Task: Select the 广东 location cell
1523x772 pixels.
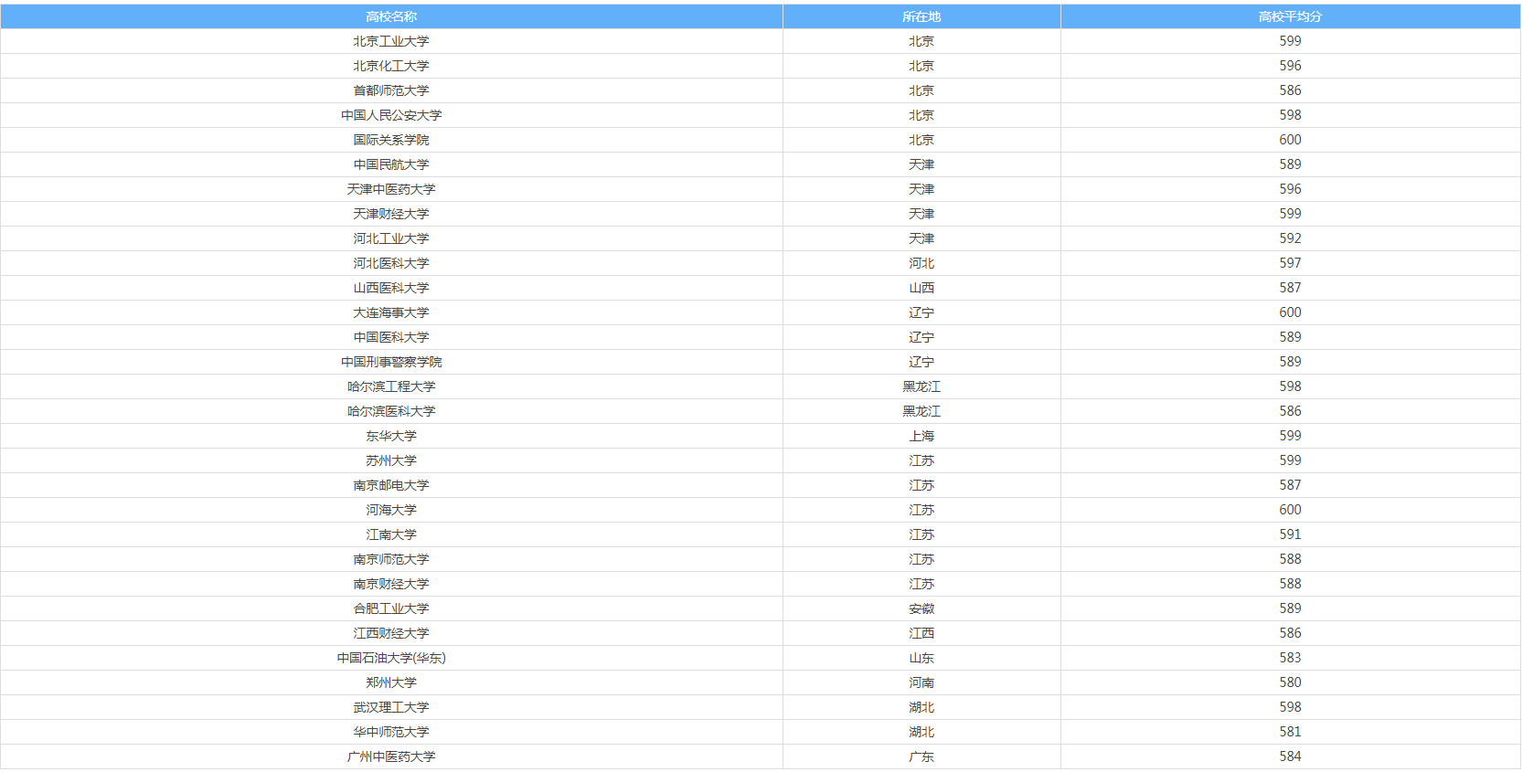Action: coord(921,756)
